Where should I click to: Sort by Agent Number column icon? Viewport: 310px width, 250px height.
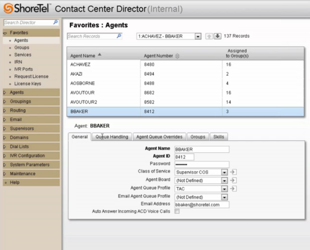pyautogui.click(x=176, y=56)
